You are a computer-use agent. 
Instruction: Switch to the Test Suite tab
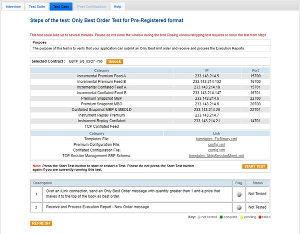(x=36, y=6)
